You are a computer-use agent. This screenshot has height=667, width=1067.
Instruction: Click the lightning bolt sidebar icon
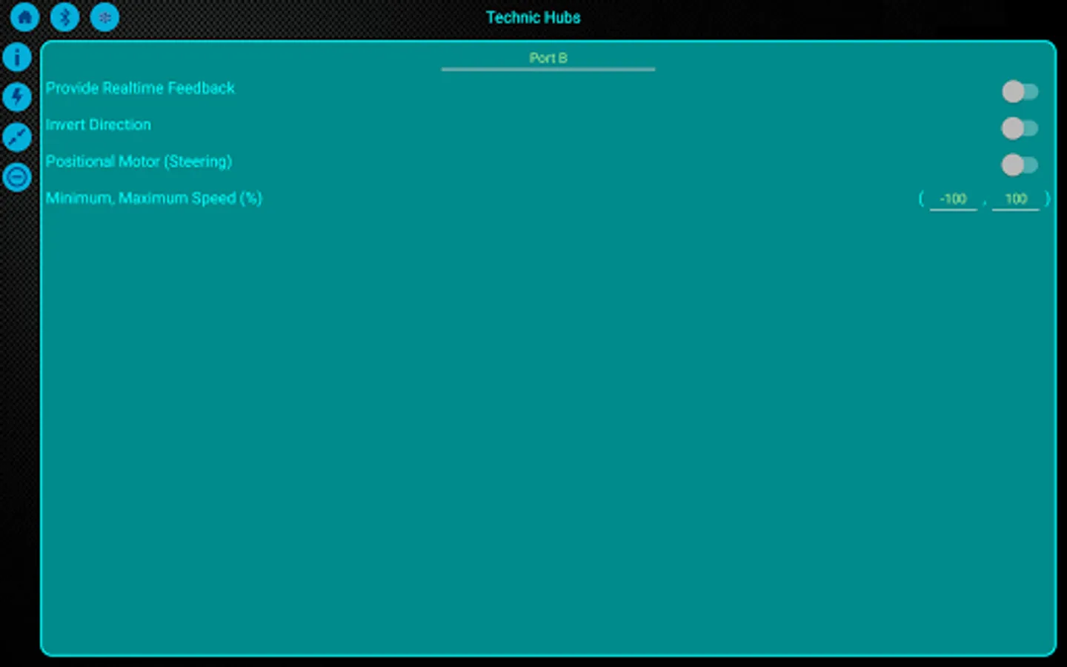coord(17,97)
